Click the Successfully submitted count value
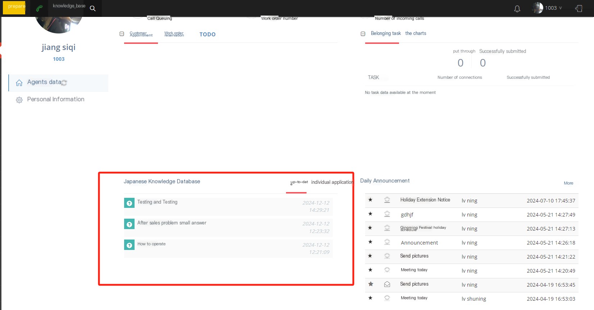Image resolution: width=594 pixels, height=310 pixels. click(483, 63)
